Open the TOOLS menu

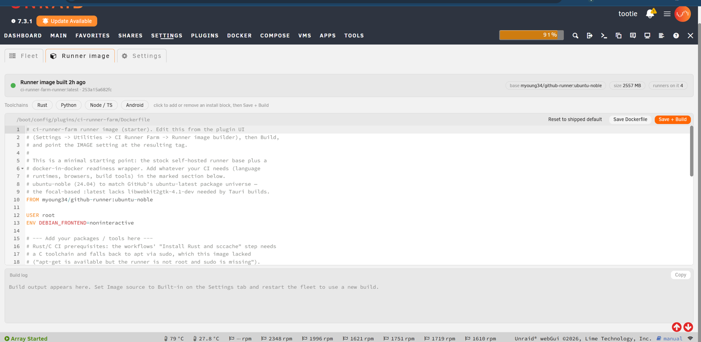354,35
